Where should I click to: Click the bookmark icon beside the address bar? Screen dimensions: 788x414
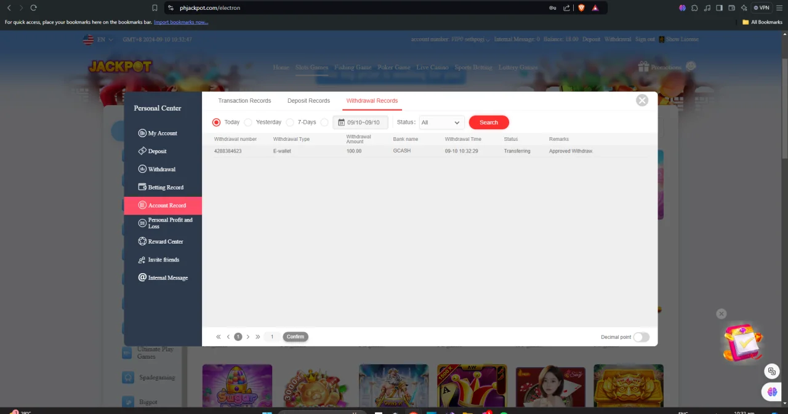coord(155,8)
